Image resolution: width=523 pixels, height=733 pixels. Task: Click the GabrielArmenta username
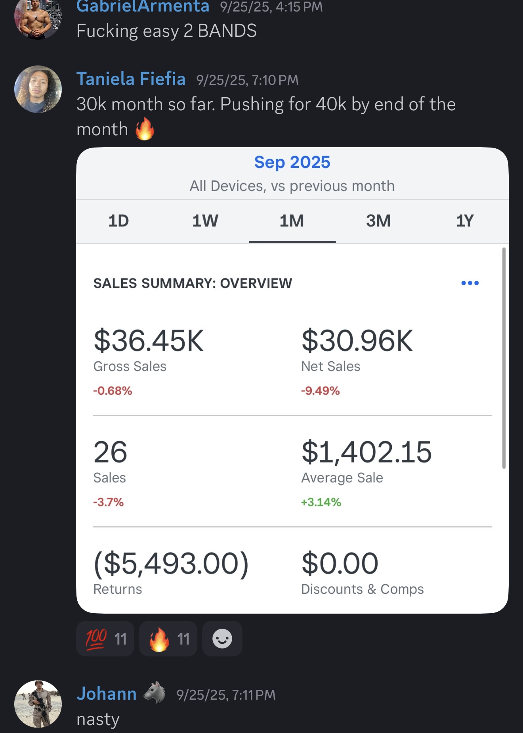tap(143, 6)
